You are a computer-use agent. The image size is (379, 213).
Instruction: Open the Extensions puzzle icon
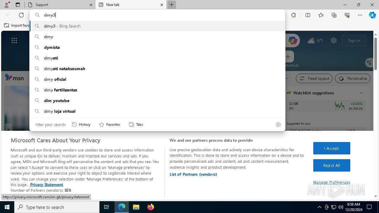click(x=293, y=15)
